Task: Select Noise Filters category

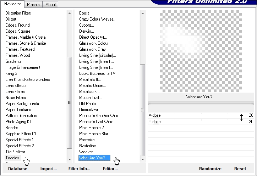Action: [x=16, y=98]
